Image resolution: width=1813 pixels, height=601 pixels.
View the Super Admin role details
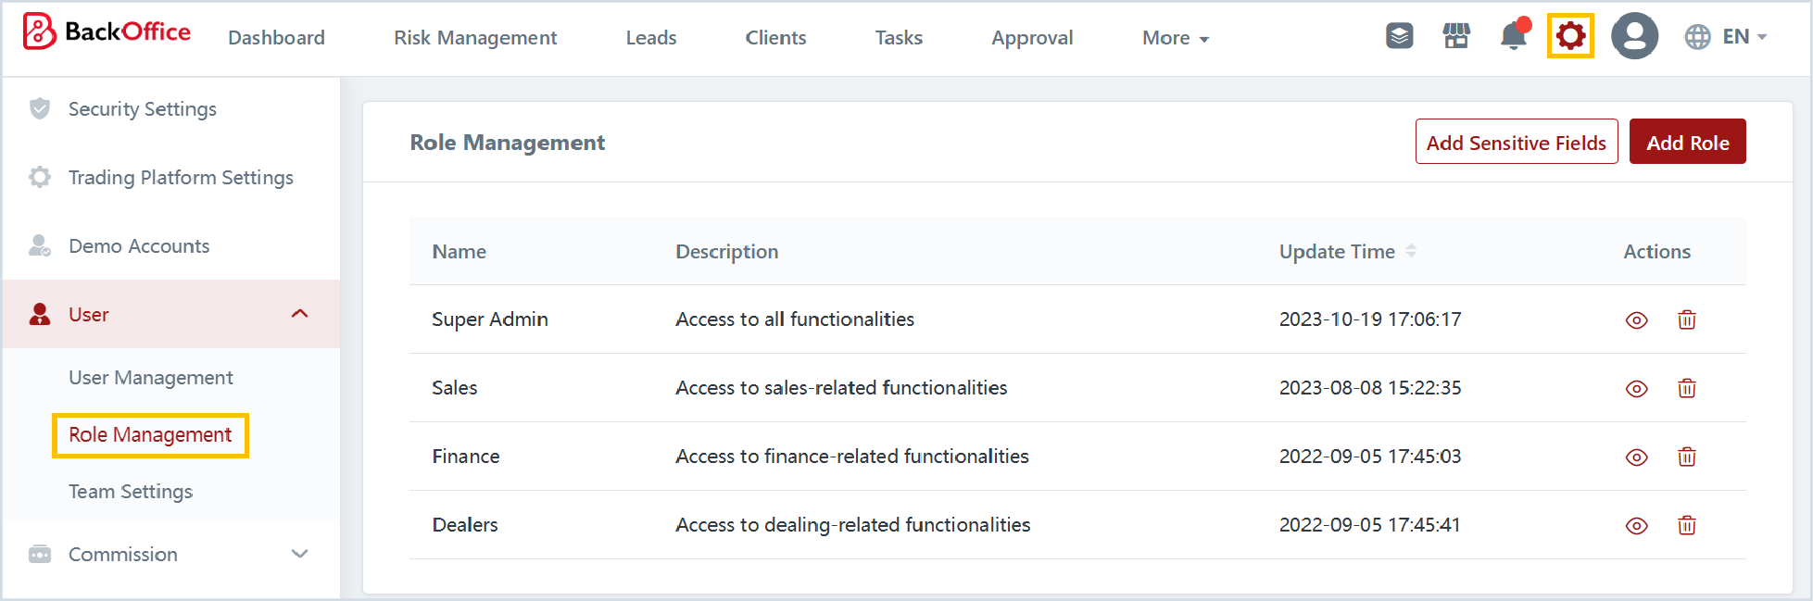pyautogui.click(x=1636, y=319)
